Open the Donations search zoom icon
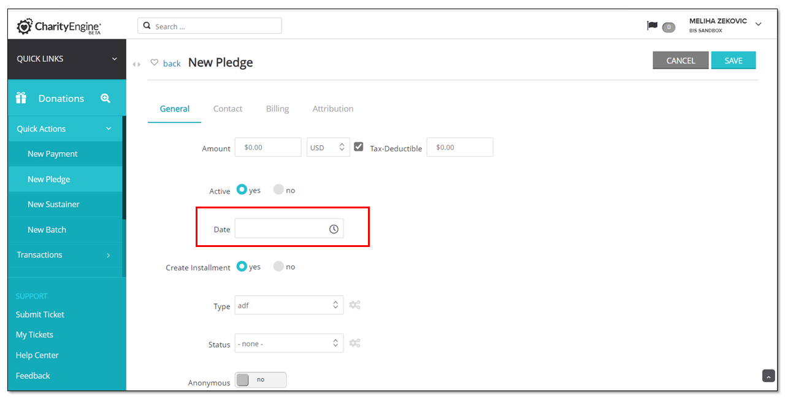Viewport: 785px width, 399px height. pyautogui.click(x=105, y=98)
